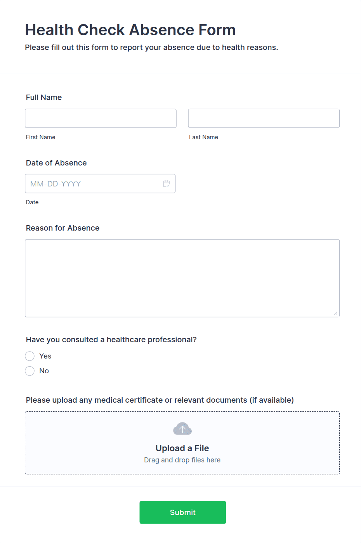This screenshot has width=361, height=543.
Task: Click the cloud upload icon
Action: tap(182, 428)
